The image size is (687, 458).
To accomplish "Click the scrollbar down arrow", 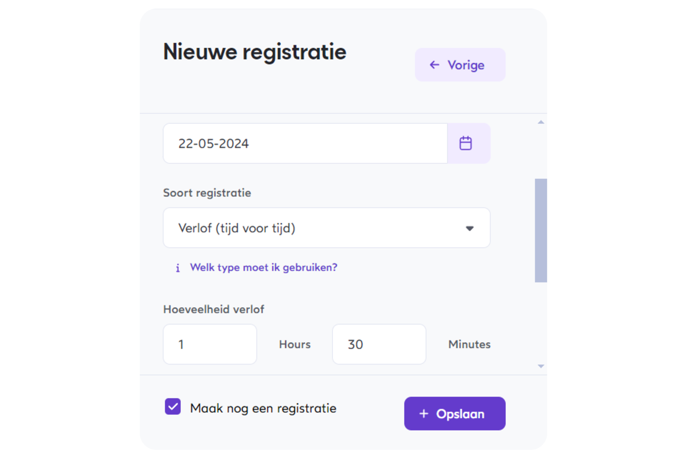I will click(x=541, y=366).
